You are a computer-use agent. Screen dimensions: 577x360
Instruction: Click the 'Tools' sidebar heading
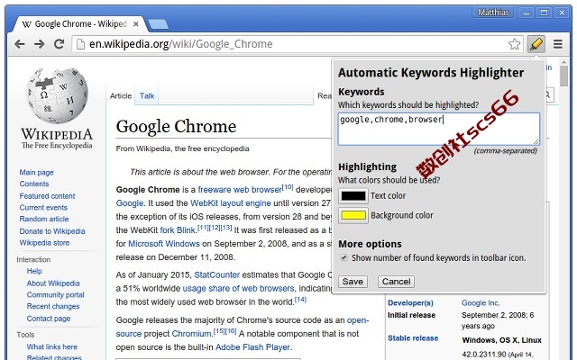(x=25, y=335)
